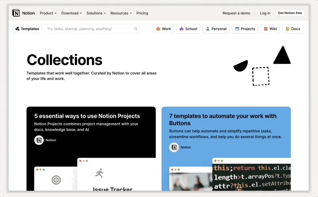The height and width of the screenshot is (197, 318).
Task: Filter templates by Wiki
Action: 270,29
